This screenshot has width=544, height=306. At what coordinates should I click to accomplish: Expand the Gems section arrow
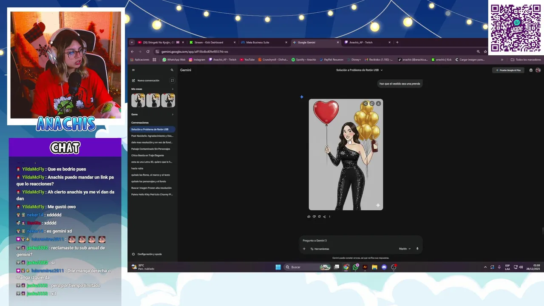[173, 114]
